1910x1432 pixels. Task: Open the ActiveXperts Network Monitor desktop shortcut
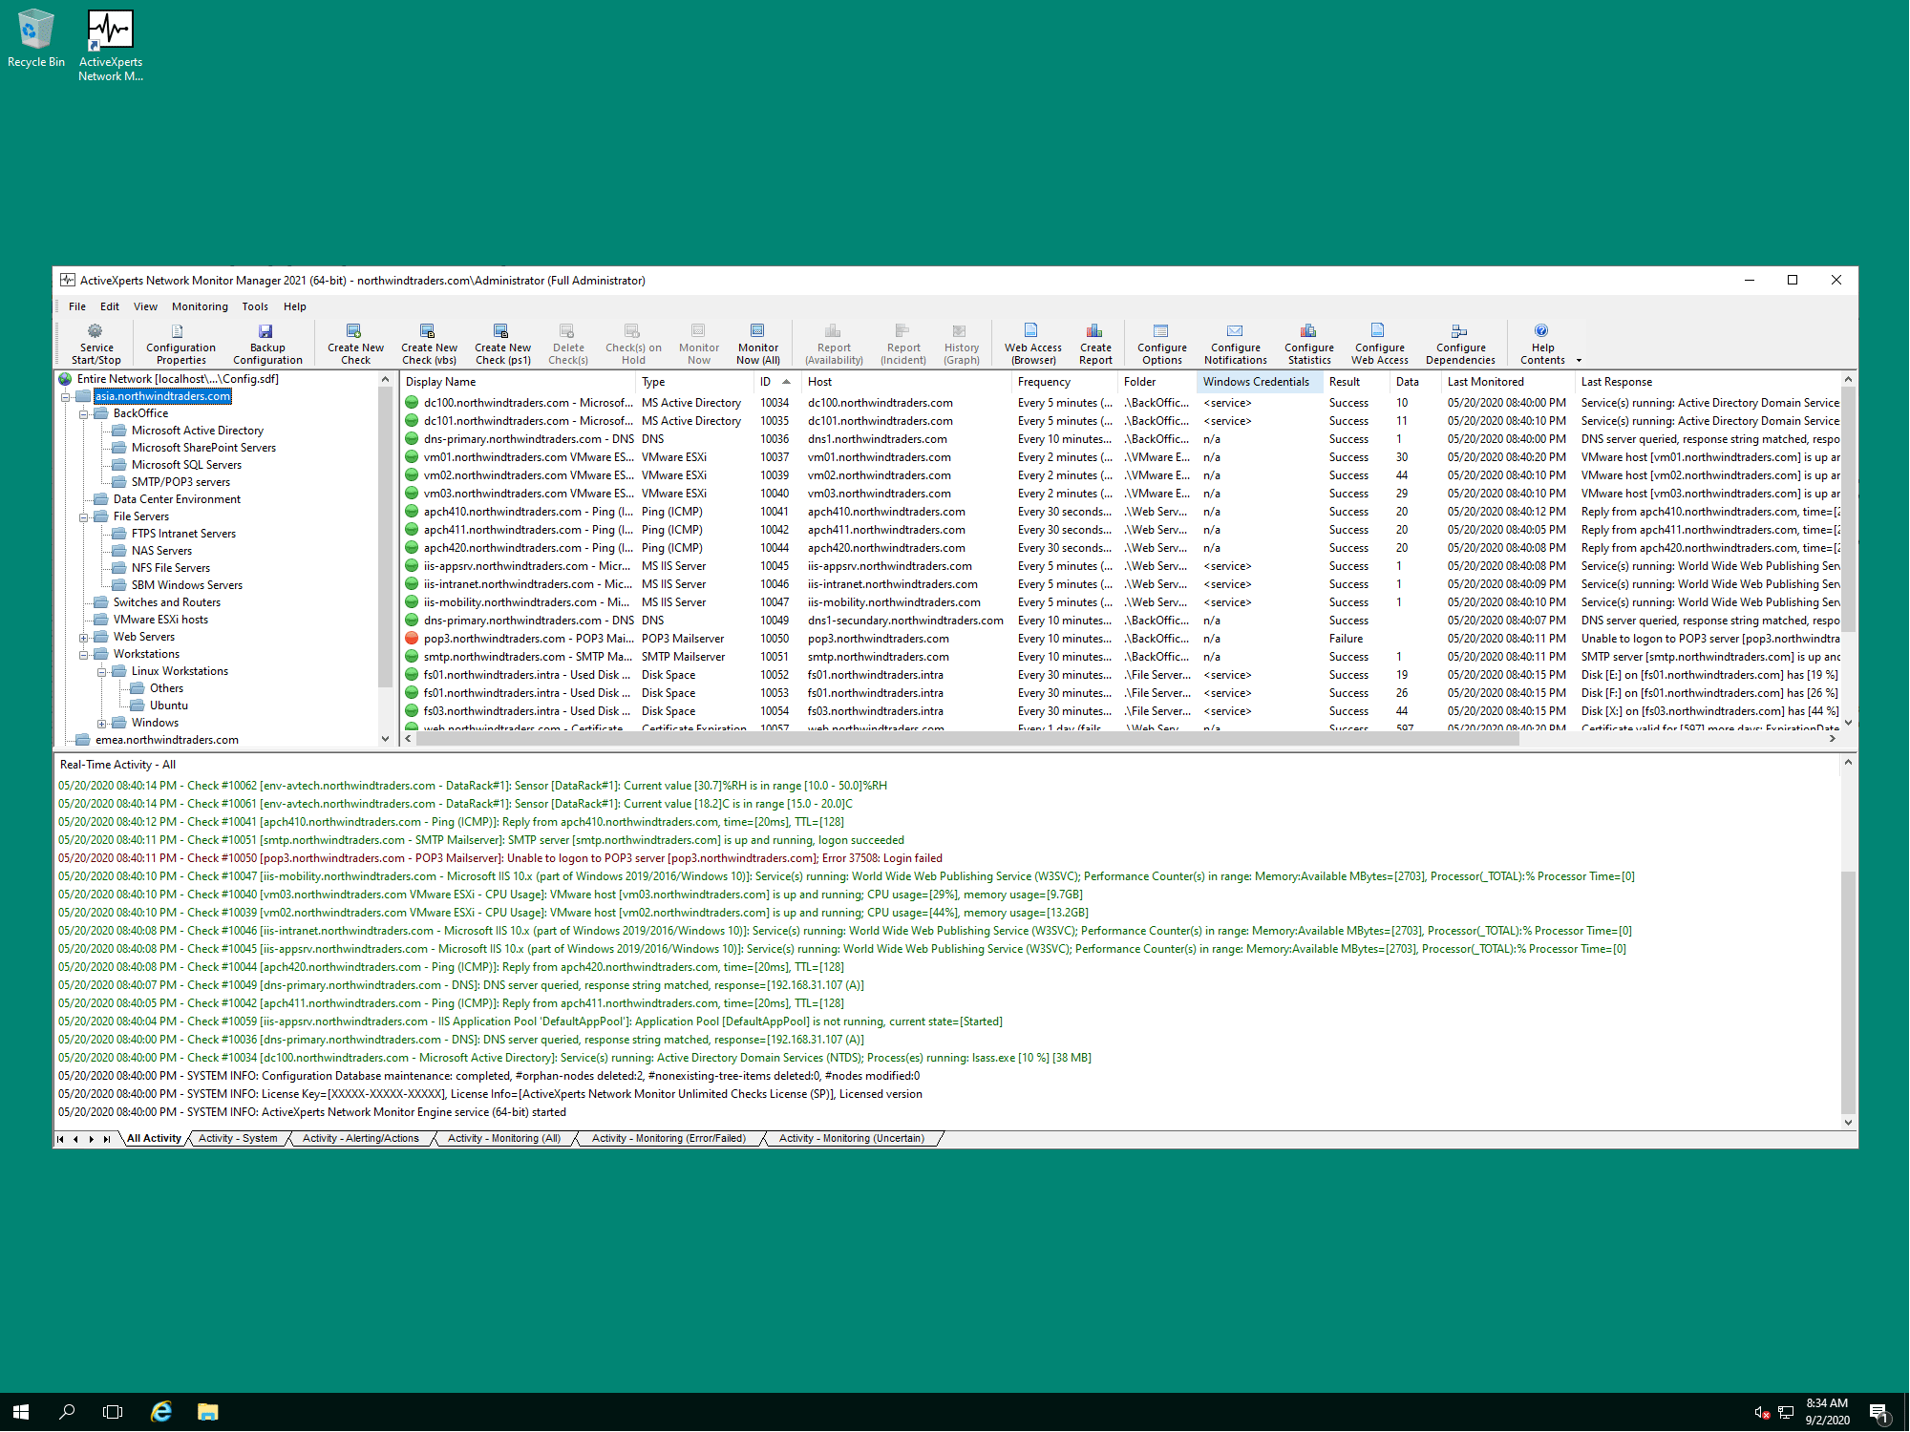(111, 46)
